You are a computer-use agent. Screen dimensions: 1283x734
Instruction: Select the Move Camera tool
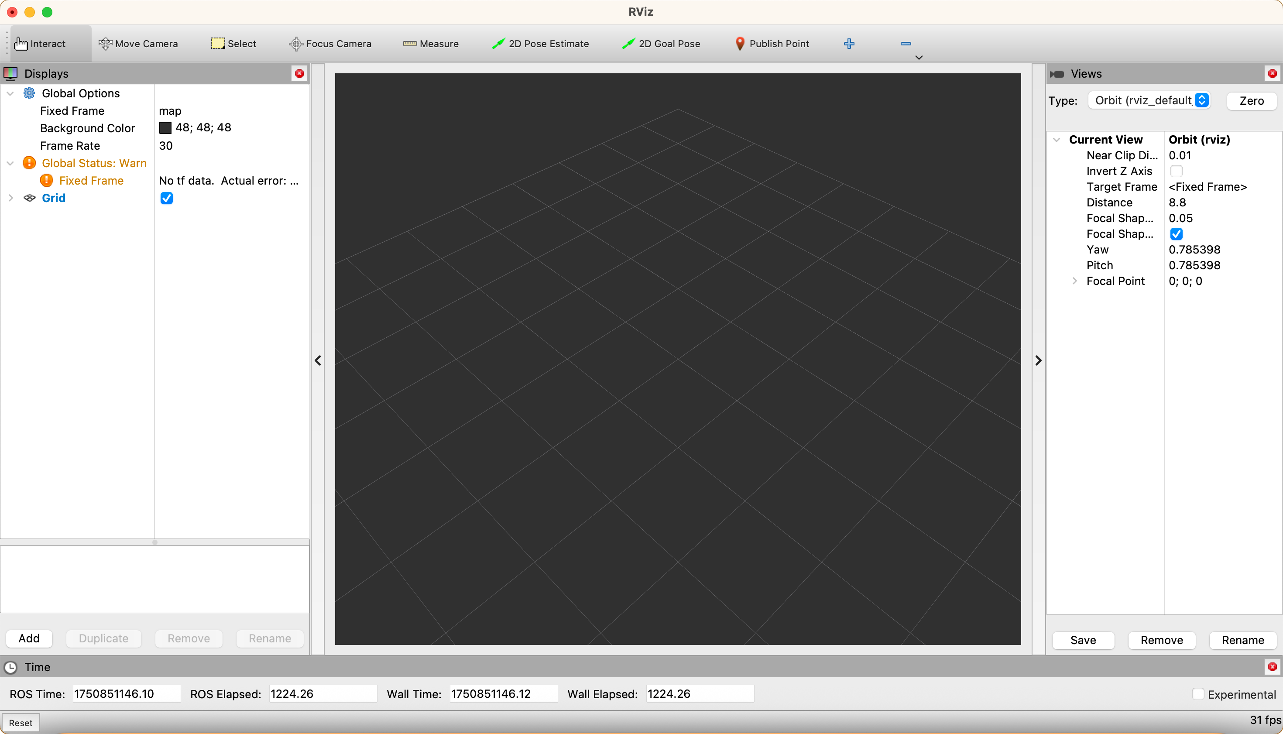tap(138, 44)
